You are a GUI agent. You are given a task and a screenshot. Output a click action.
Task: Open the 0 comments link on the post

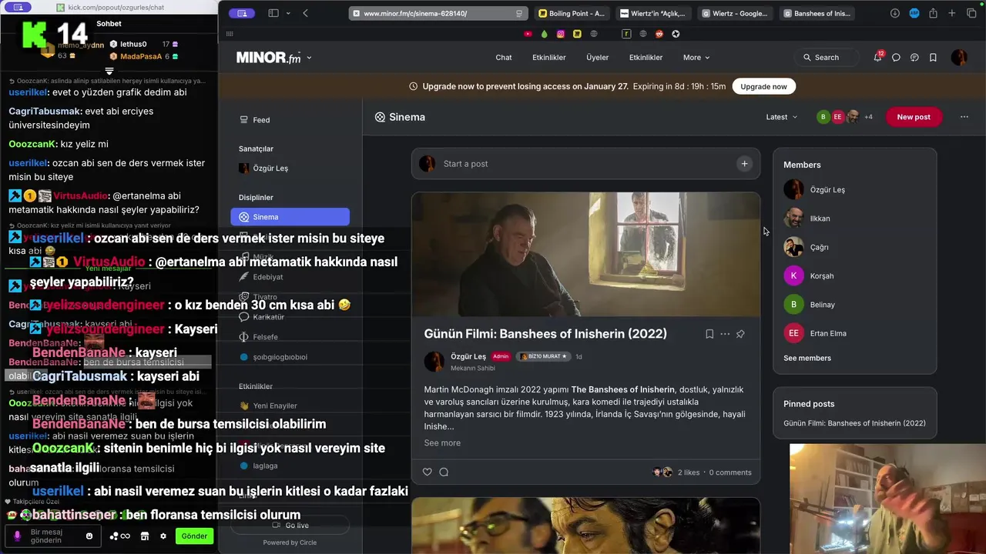730,472
